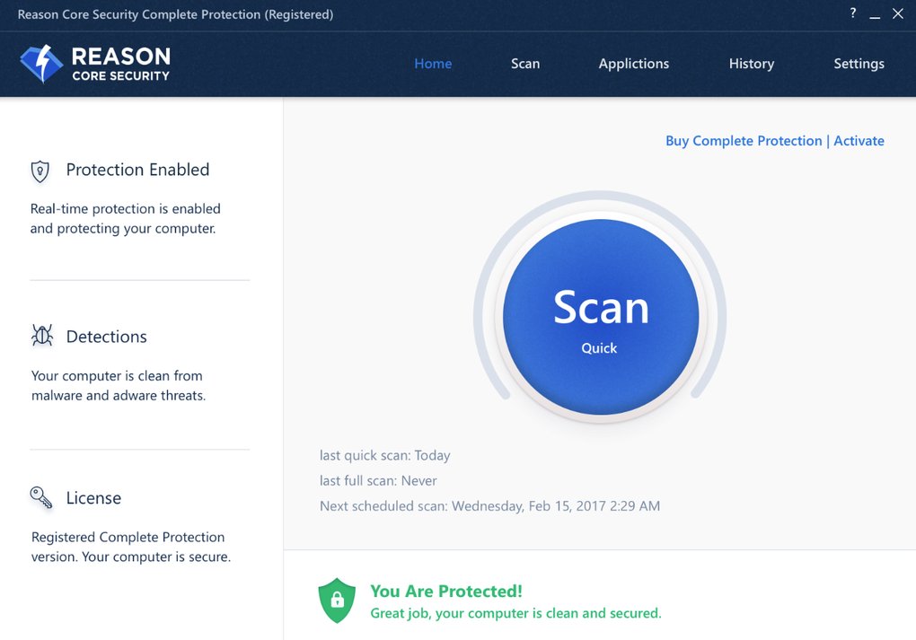Open the Protection Enabled section heading

(x=137, y=170)
